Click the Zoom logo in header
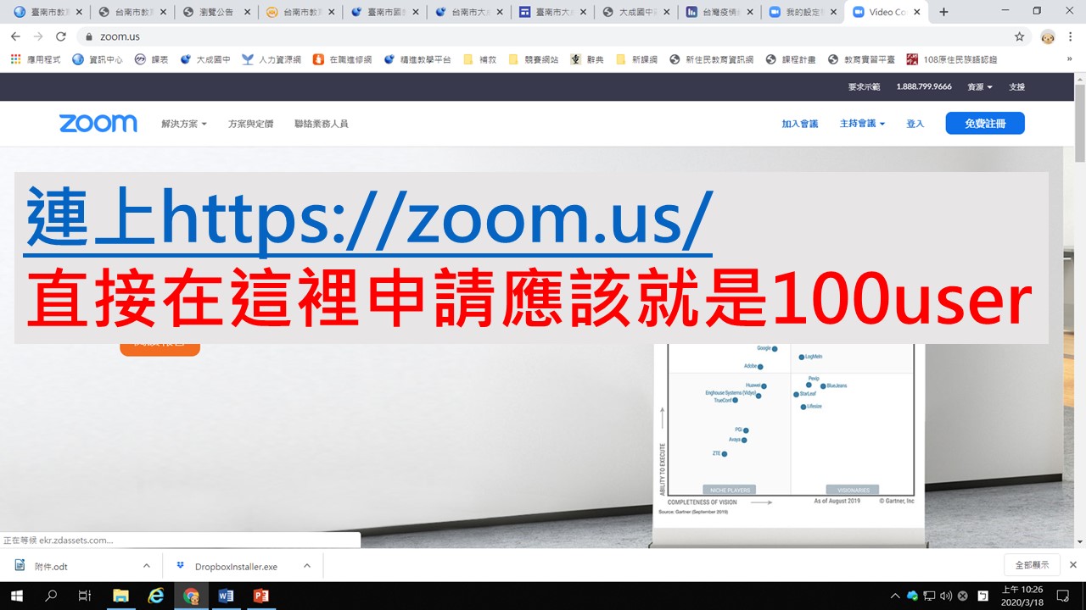This screenshot has width=1086, height=610. (98, 124)
